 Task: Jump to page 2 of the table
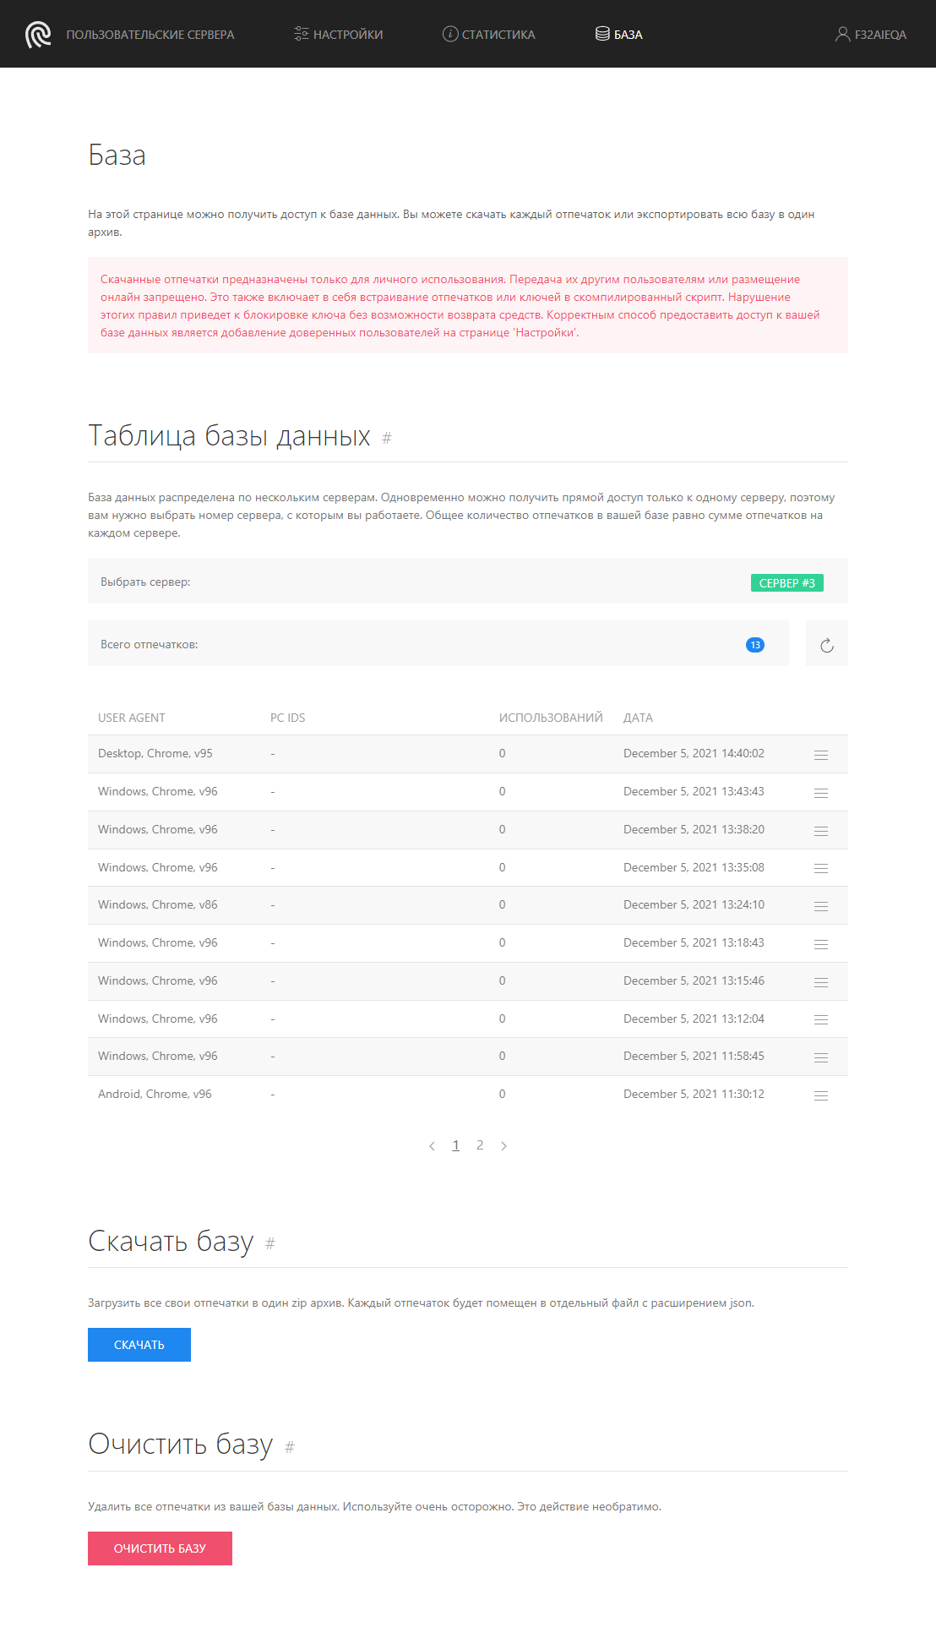(x=480, y=1145)
